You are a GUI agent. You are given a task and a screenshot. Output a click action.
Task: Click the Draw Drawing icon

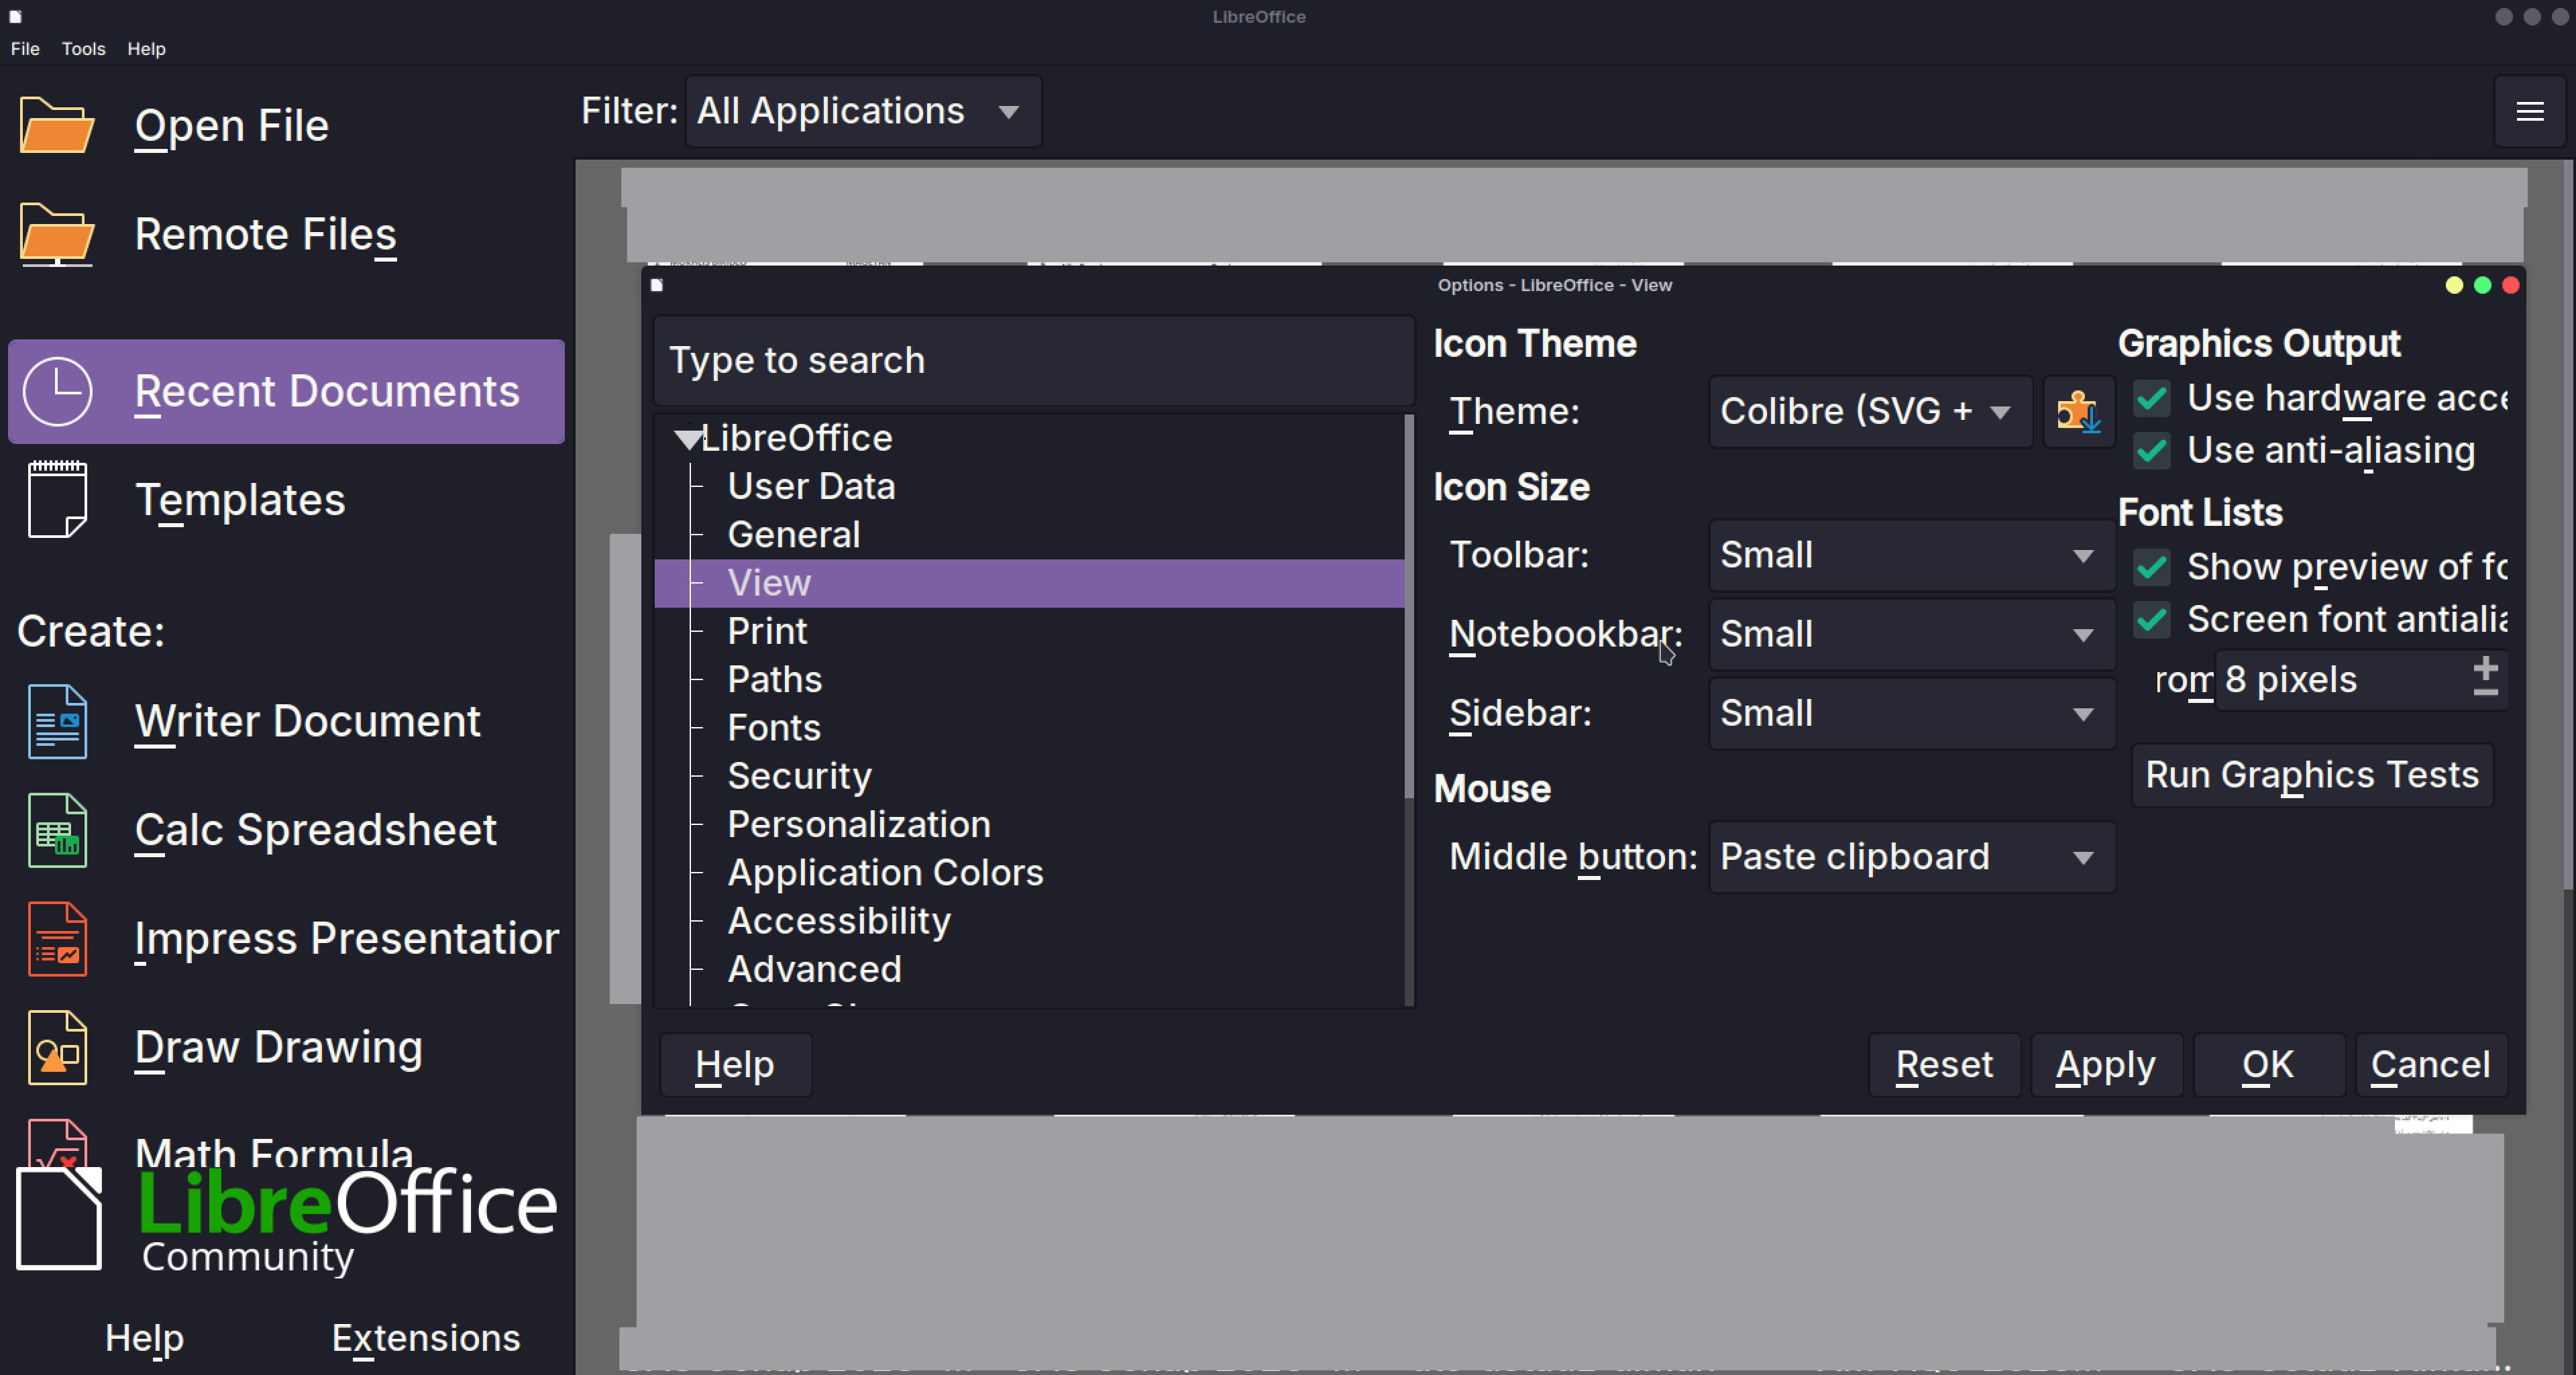point(57,1047)
